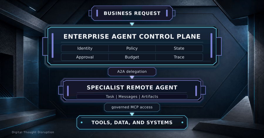Click arrow below A2A delegation label

pos(132,77)
